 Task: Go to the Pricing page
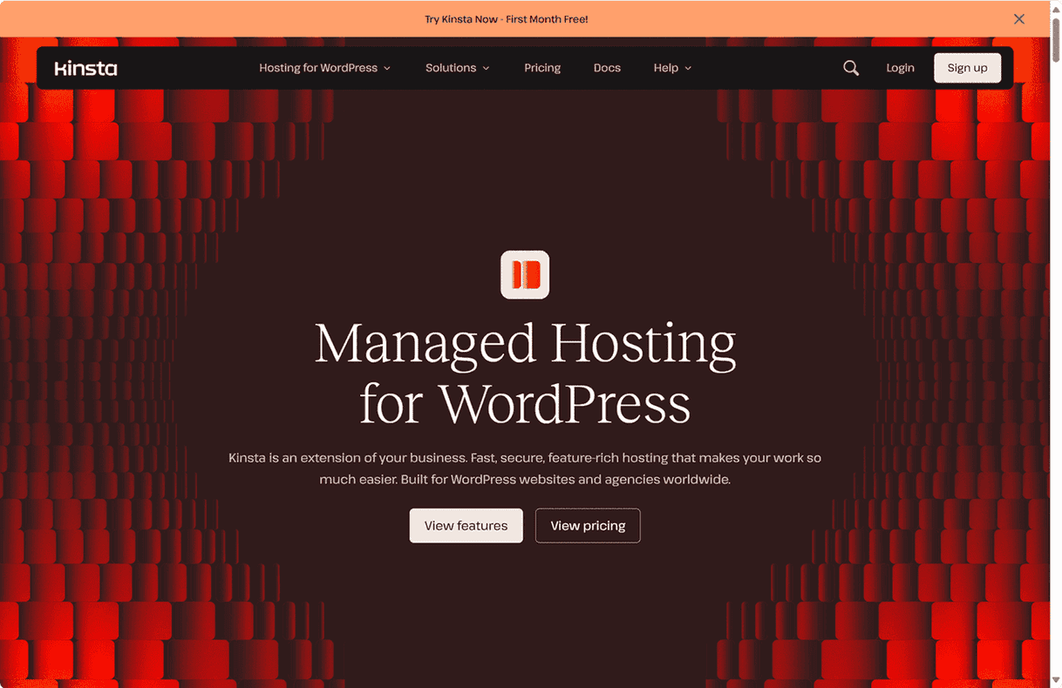tap(542, 68)
